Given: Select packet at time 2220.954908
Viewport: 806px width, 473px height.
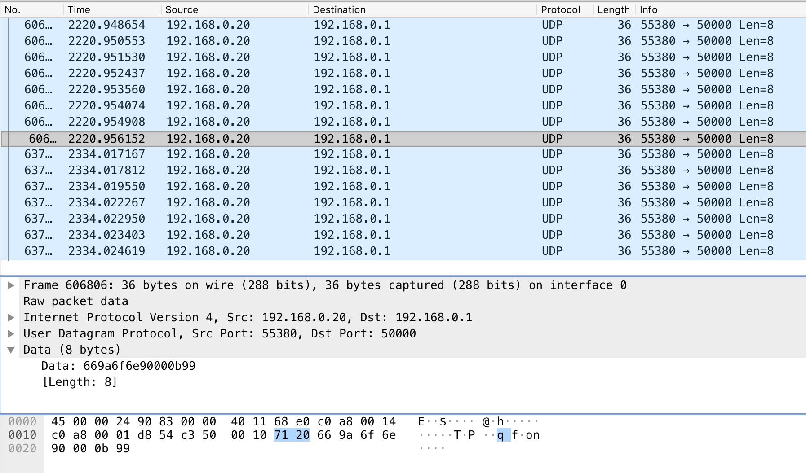Looking at the screenshot, I should 403,122.
